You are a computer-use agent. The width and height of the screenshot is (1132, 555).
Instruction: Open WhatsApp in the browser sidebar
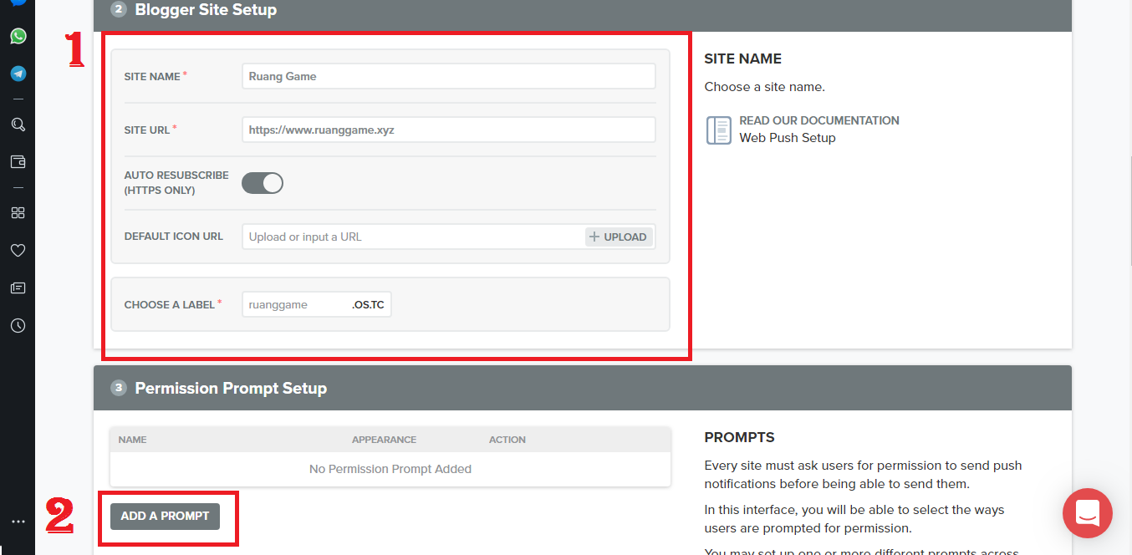click(x=18, y=36)
